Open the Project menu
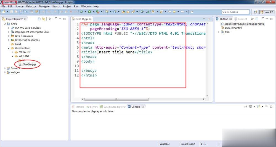 [x=67, y=6]
